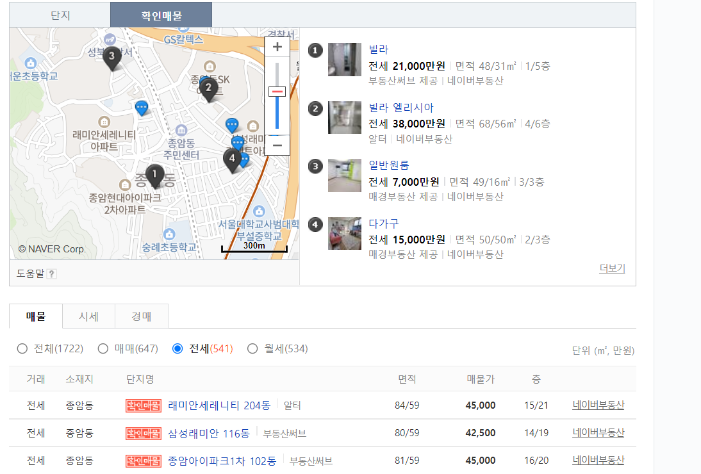Open the 다가구 listing link
The height and width of the screenshot is (474, 701).
click(x=384, y=224)
